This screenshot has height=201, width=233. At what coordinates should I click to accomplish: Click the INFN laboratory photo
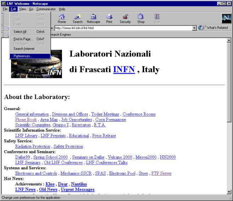pyautogui.click(x=36, y=64)
